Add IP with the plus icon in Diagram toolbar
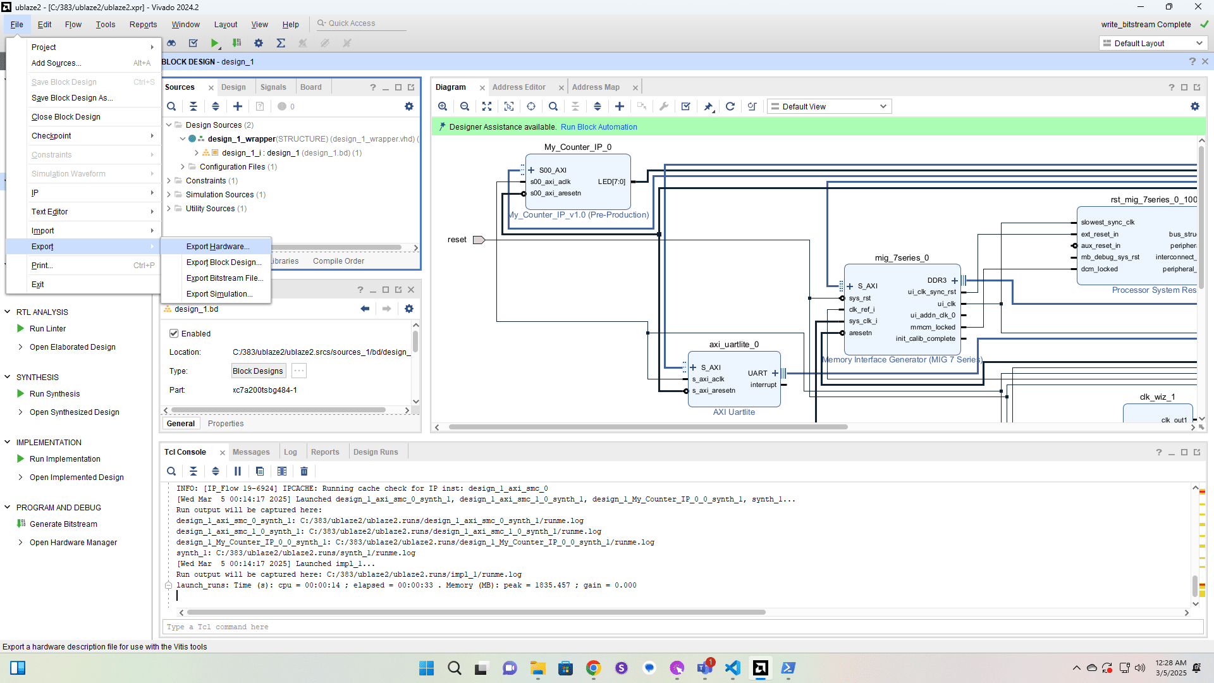1214x683 pixels. click(620, 106)
